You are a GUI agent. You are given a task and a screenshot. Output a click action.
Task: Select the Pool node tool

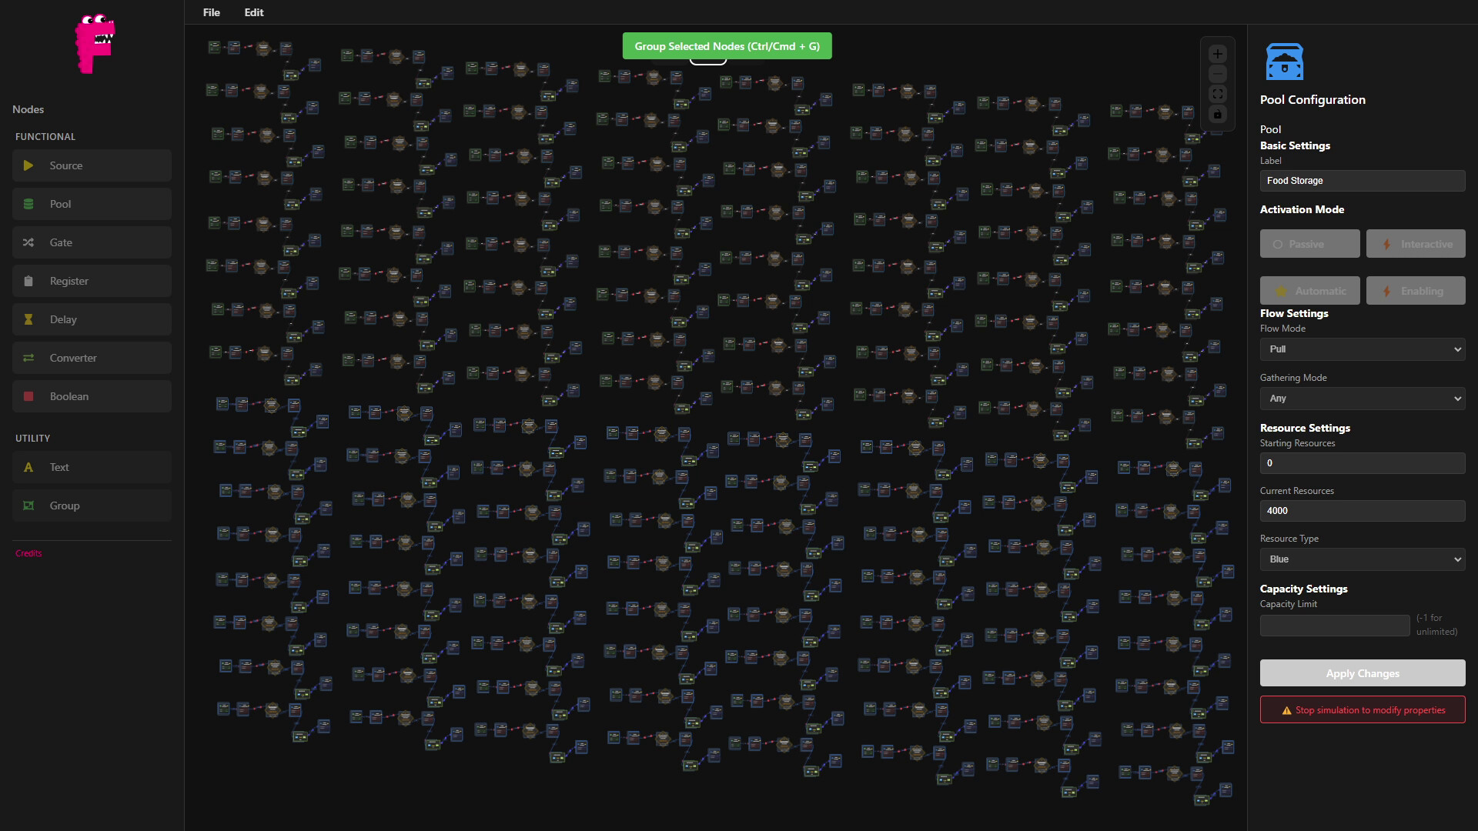[92, 203]
